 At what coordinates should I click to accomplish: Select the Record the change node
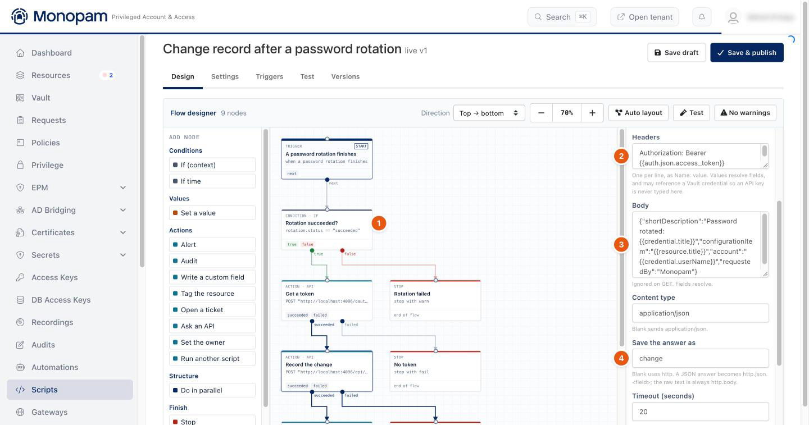point(326,371)
